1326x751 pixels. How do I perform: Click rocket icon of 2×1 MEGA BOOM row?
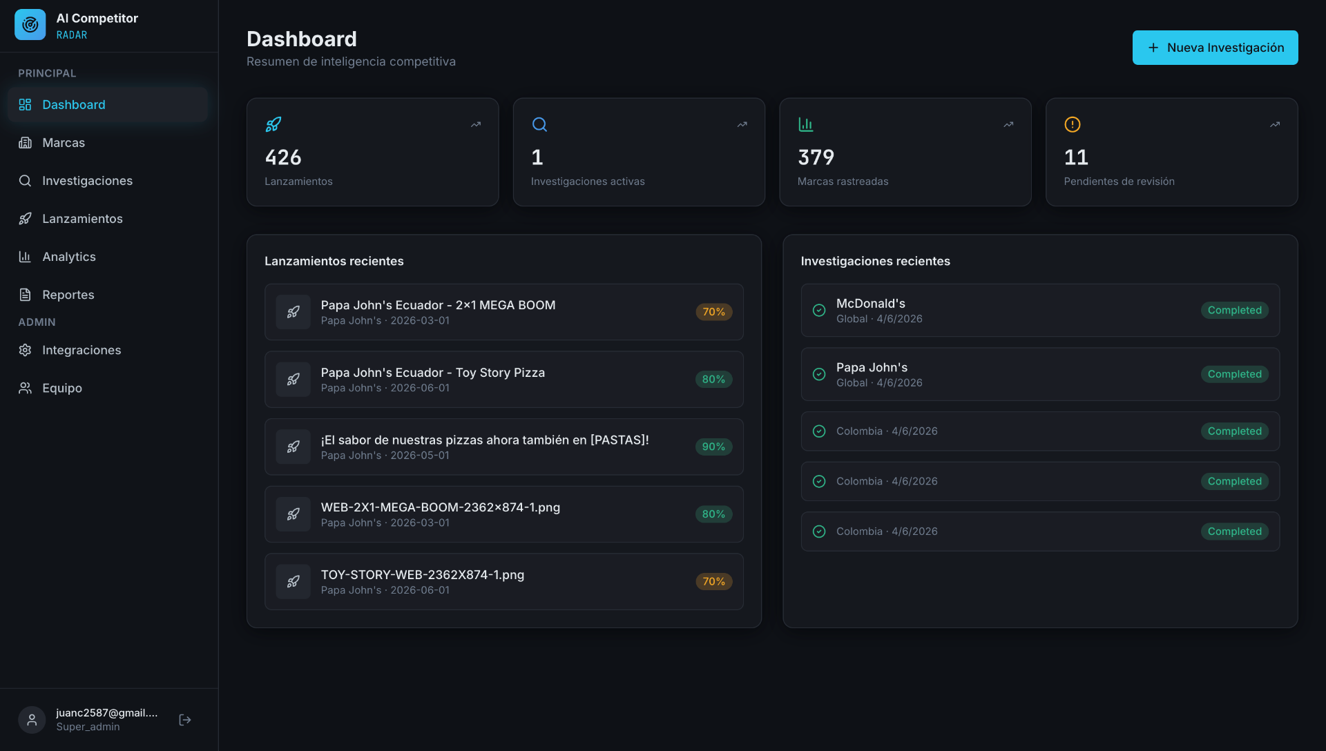(x=294, y=312)
